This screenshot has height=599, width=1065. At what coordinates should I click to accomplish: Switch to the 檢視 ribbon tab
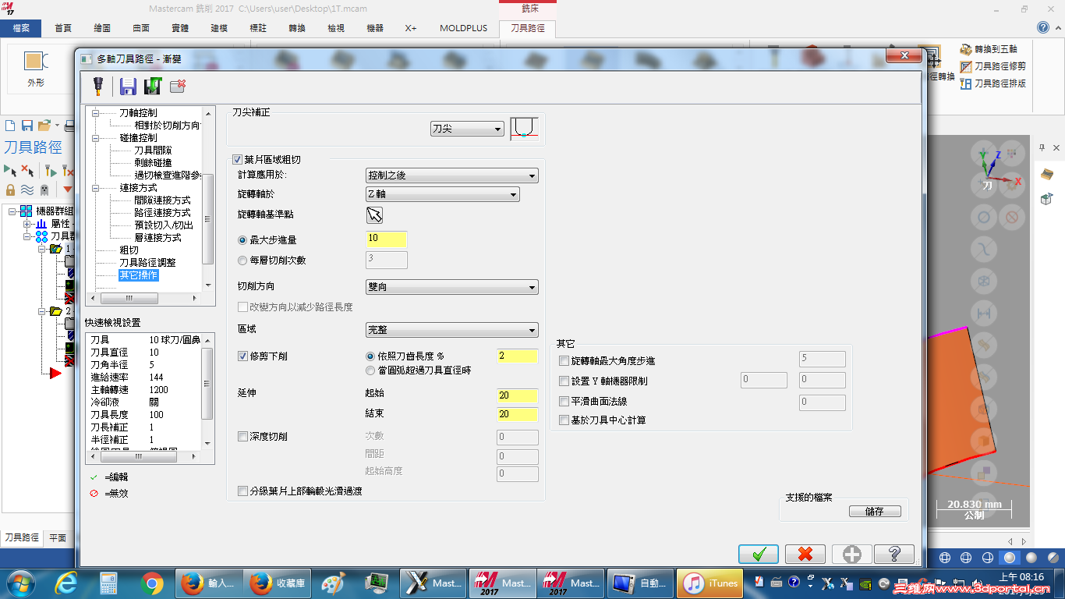click(x=336, y=28)
